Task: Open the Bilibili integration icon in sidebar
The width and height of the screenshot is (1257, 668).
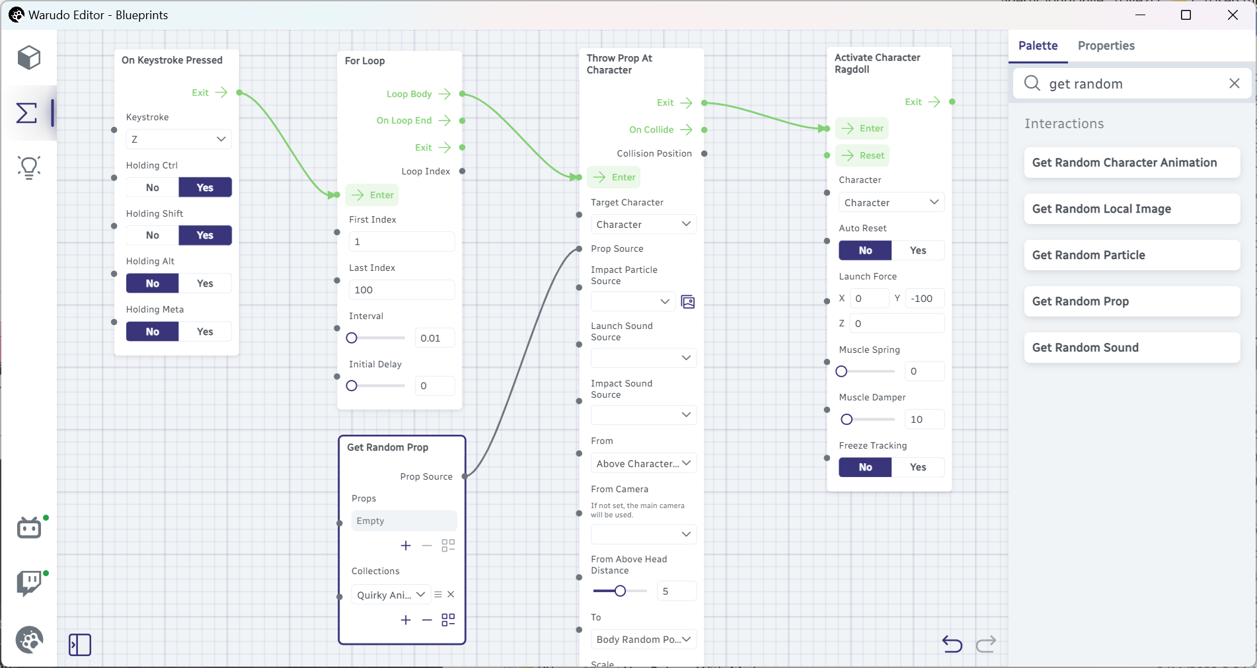Action: click(29, 528)
